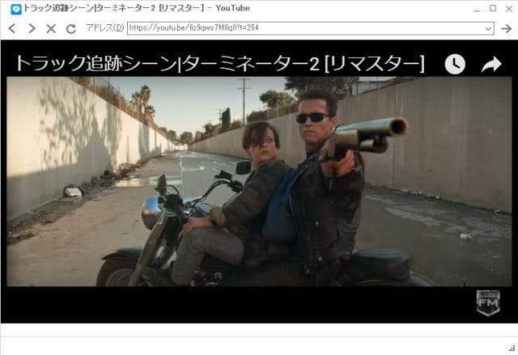Open the share arrow on the video

coord(491,64)
